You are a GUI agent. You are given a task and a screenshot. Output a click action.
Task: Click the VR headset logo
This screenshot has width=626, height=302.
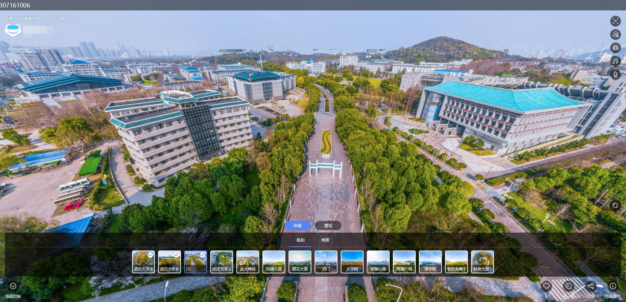point(13,30)
